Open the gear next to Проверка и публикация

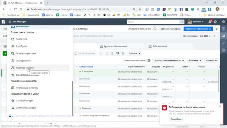click(x=216, y=29)
